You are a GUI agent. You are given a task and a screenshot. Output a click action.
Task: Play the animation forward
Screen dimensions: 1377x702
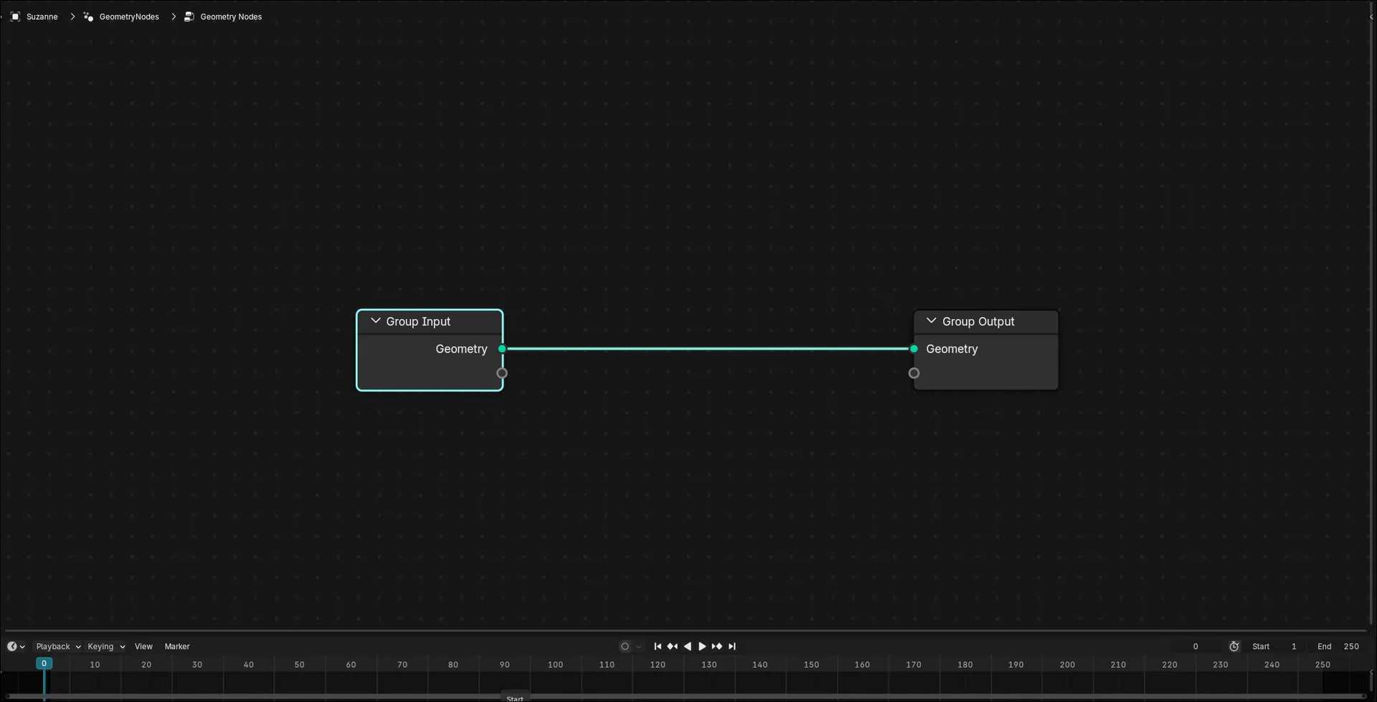pyautogui.click(x=702, y=647)
